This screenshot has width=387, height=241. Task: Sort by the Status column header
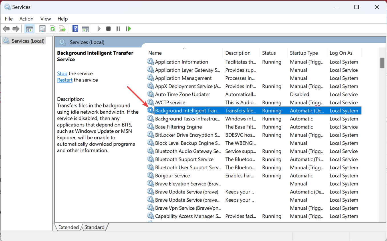coord(273,53)
